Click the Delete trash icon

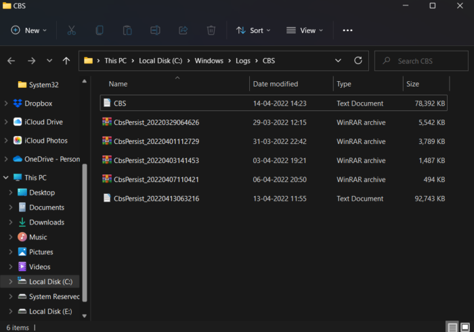211,30
